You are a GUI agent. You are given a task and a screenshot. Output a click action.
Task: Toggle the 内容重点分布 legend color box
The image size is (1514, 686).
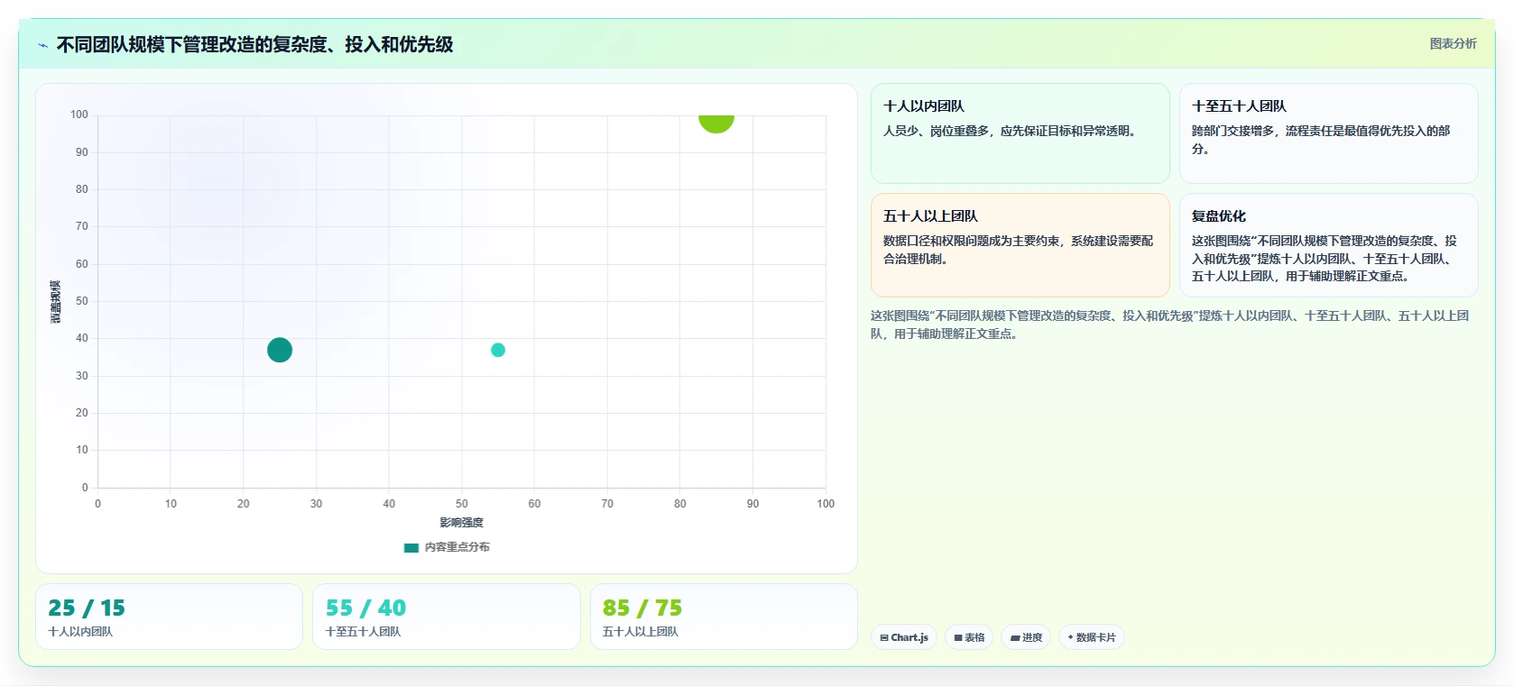tap(411, 547)
